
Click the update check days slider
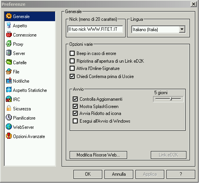(x=168, y=99)
